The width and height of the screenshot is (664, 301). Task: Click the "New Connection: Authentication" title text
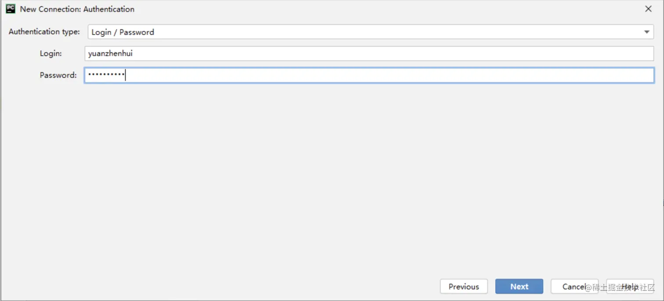coord(77,9)
